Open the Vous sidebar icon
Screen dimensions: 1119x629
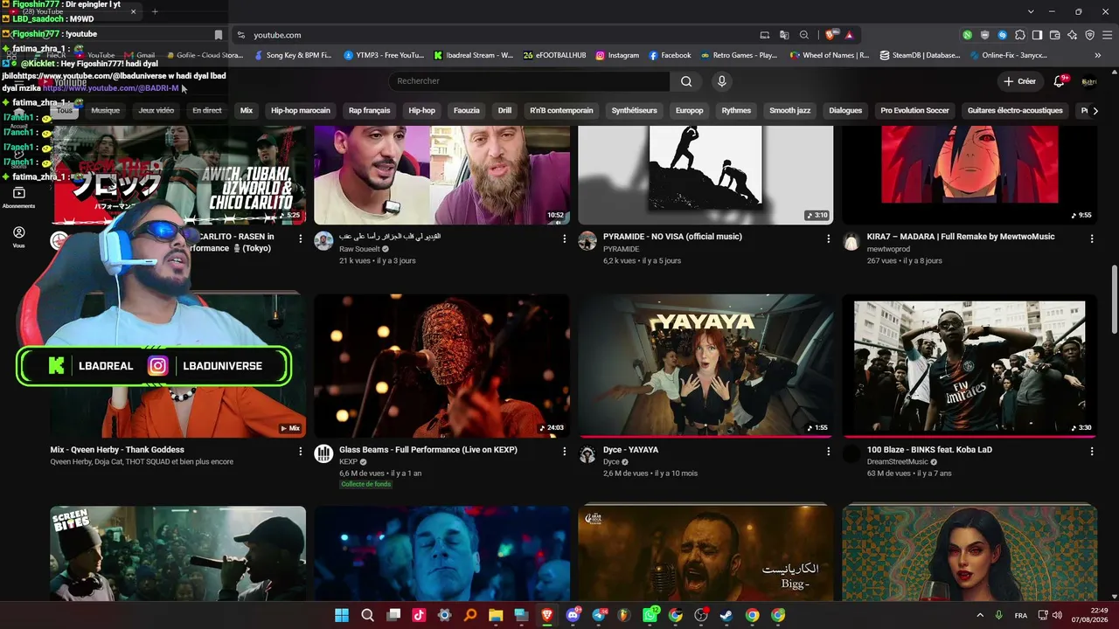pyautogui.click(x=18, y=237)
